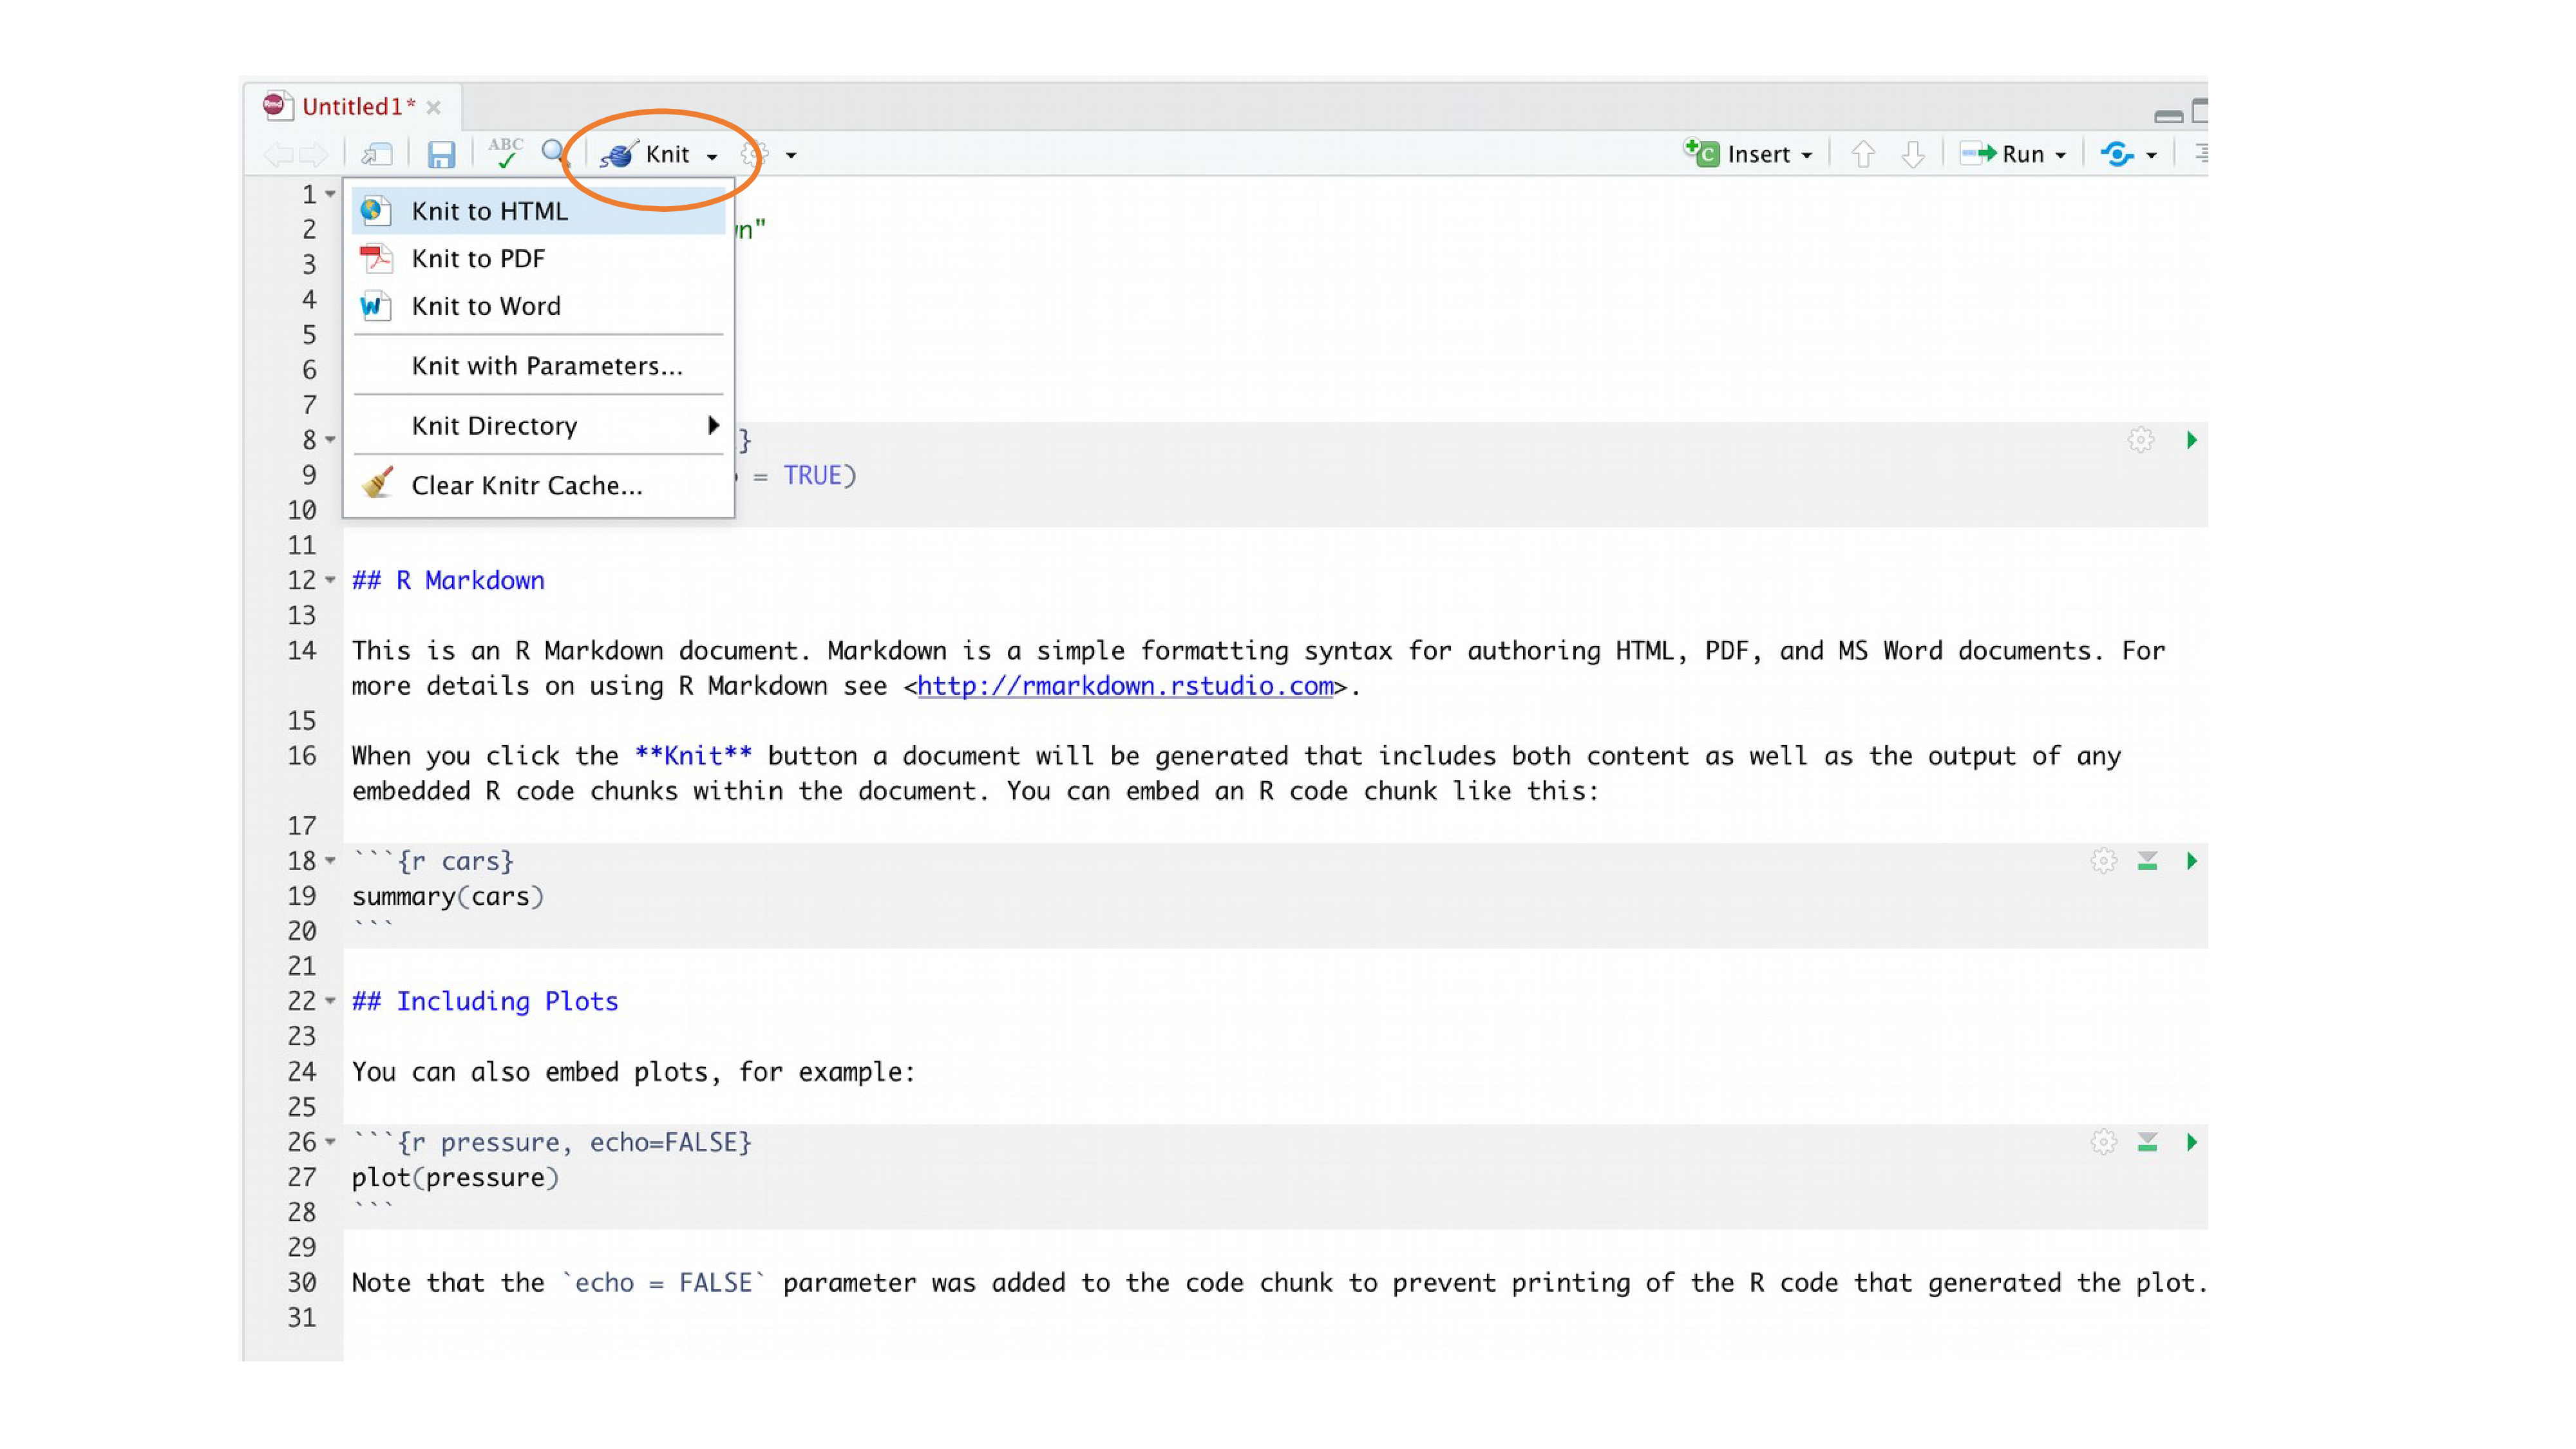The width and height of the screenshot is (2576, 1449).
Task: Open the rmarkdown.rstudio.com link
Action: click(1125, 686)
